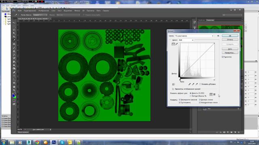Click Отмена to cancel Curves

click(x=230, y=39)
